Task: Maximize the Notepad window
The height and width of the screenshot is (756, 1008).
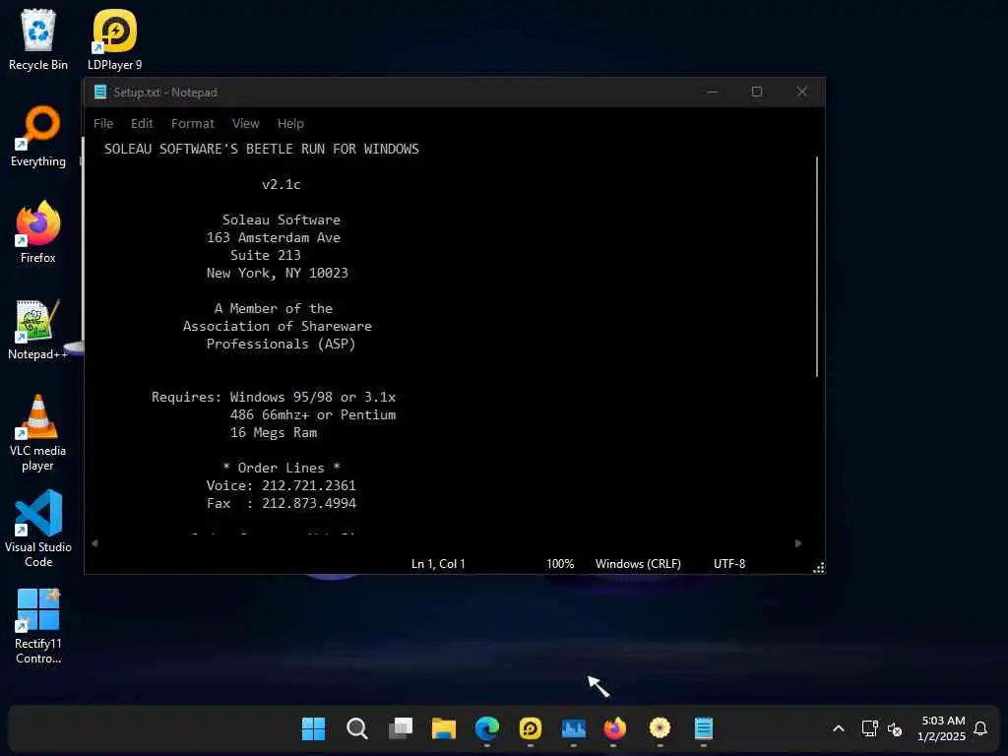Action: [x=757, y=92]
